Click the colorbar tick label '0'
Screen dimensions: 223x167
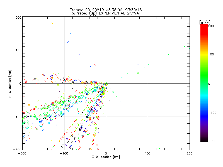pos(209,83)
